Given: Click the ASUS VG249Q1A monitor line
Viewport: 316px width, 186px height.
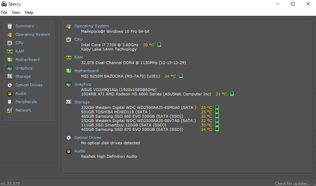Looking at the screenshot, I should click(119, 90).
